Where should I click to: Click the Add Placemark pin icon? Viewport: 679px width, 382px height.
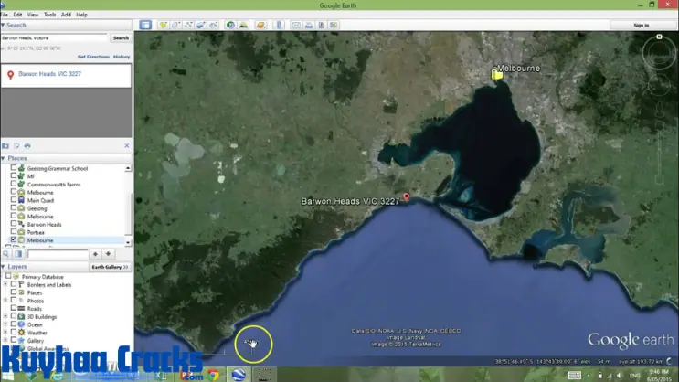pos(163,25)
